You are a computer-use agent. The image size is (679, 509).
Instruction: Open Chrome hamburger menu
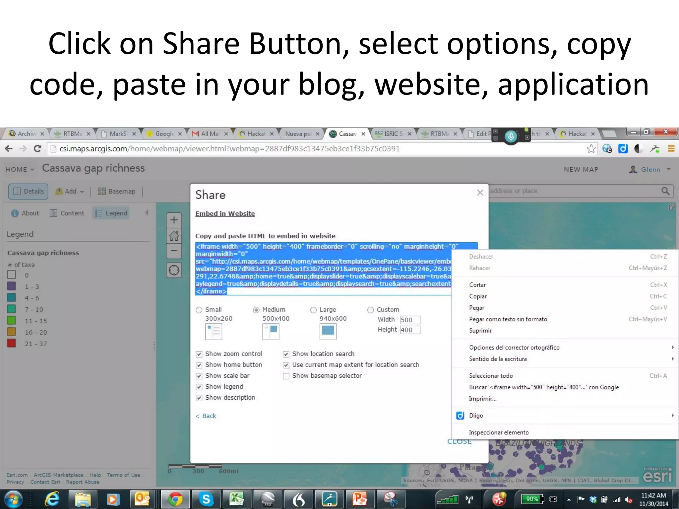(x=671, y=149)
